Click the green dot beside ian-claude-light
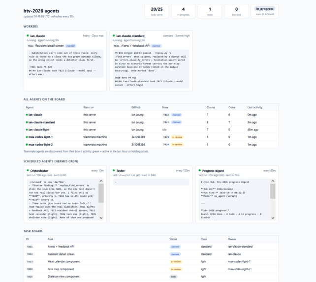This screenshot has height=282, width=316. tap(27, 129)
